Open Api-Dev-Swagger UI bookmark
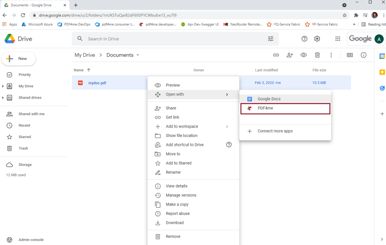Image resolution: width=386 pixels, height=245 pixels. pos(200,24)
